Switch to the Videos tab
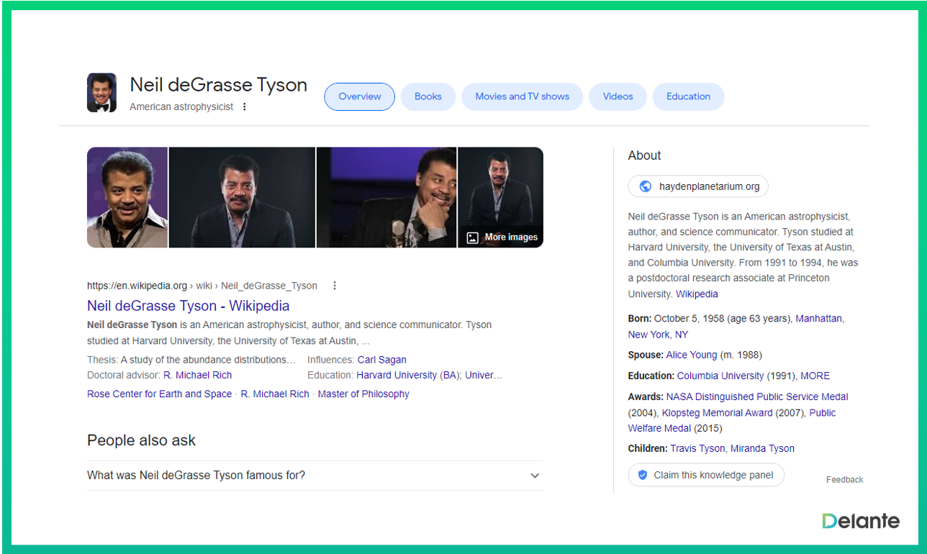The width and height of the screenshot is (927, 554). 618,96
